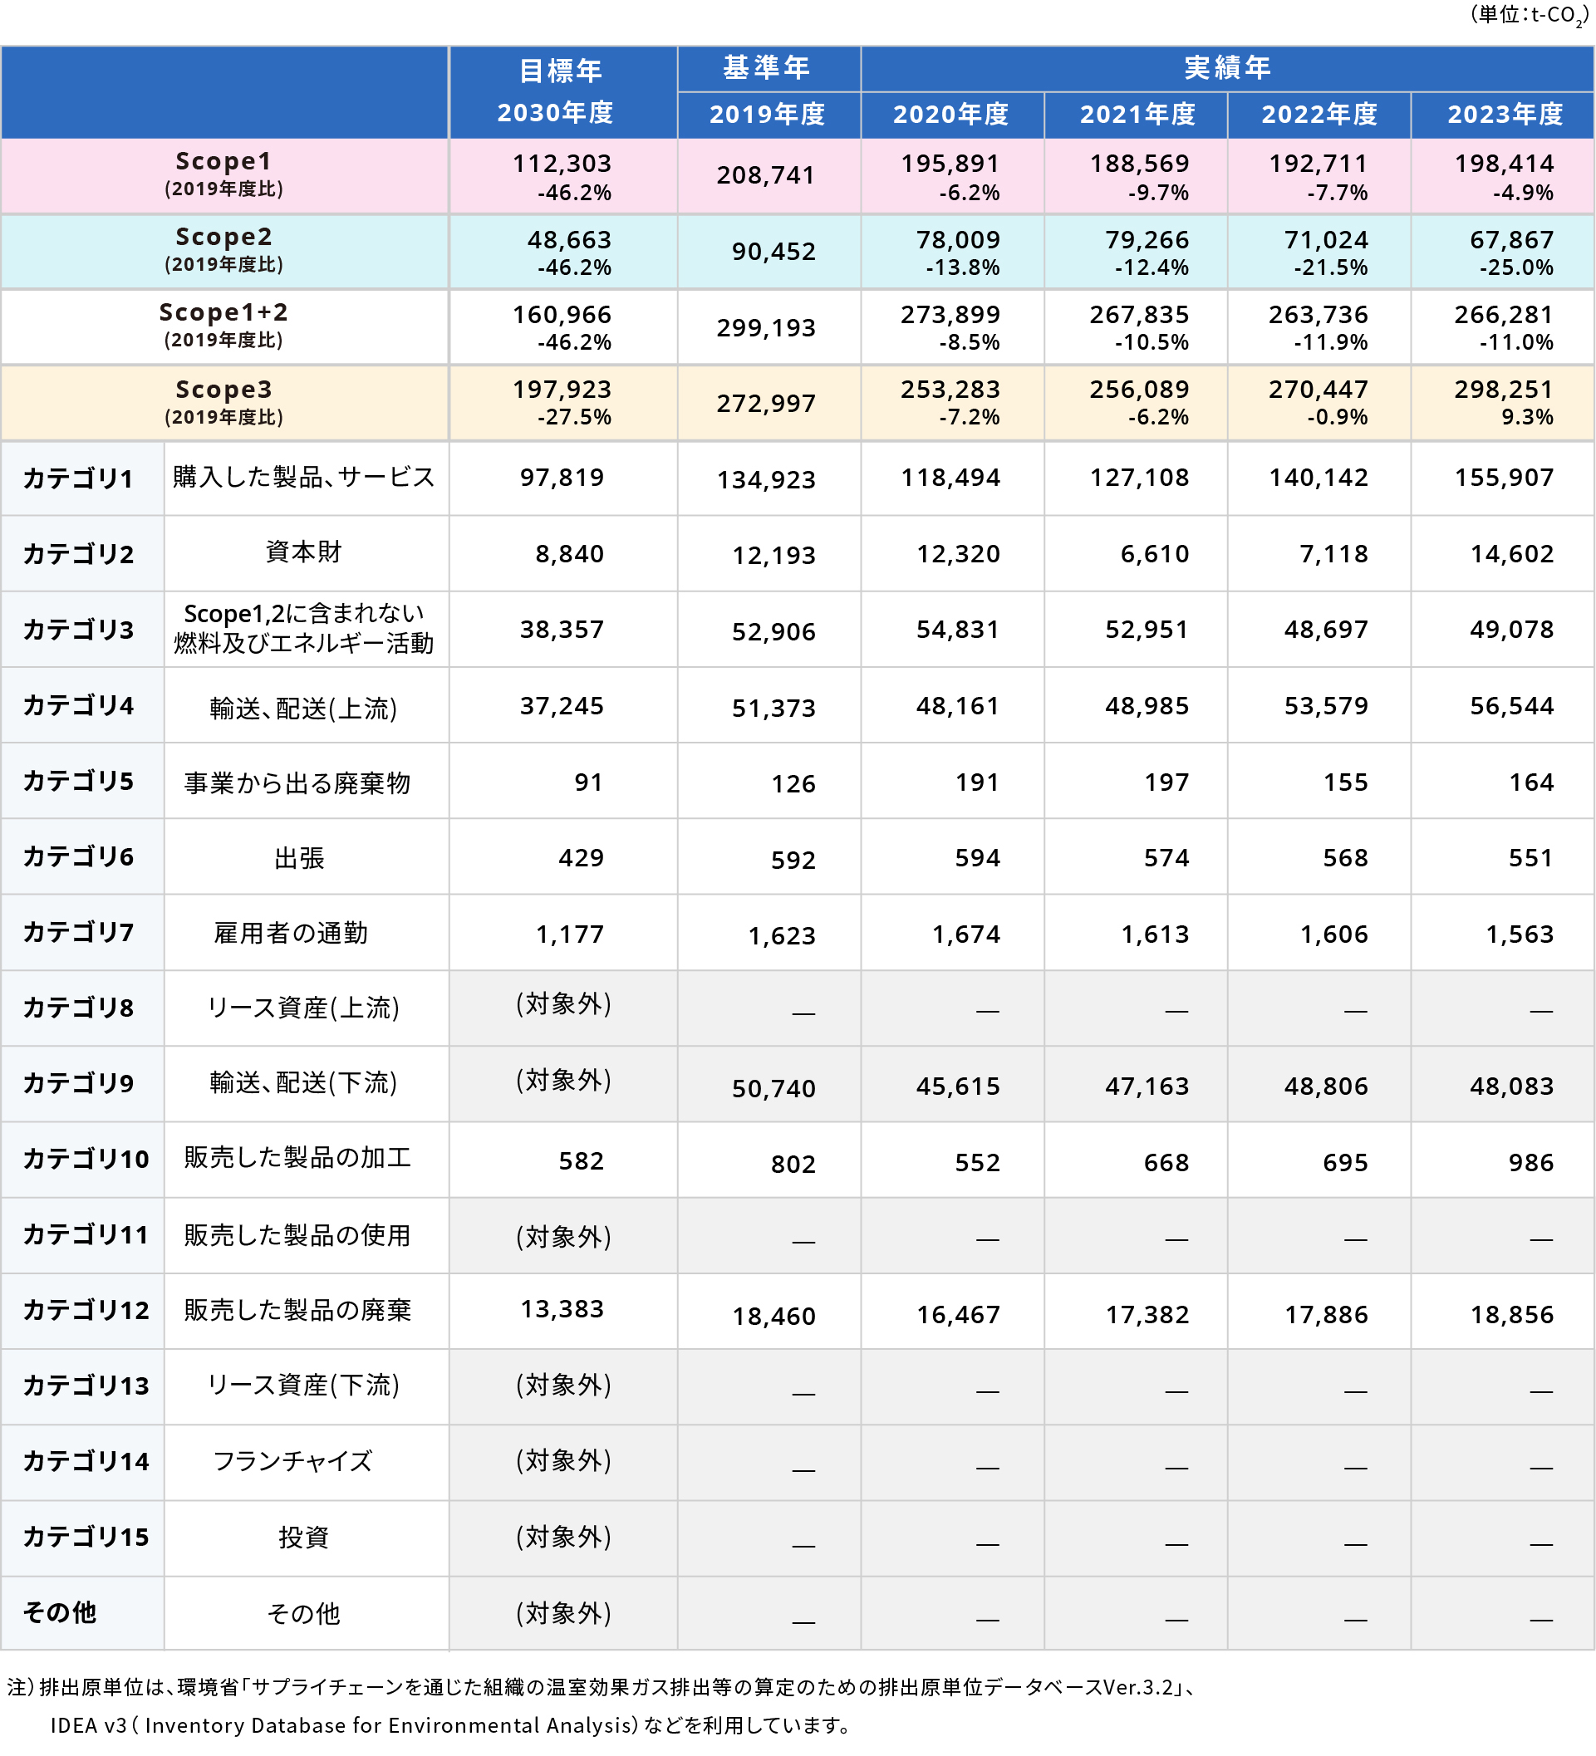This screenshot has height=1756, width=1596.
Task: Select カテゴリ4 2023 value 56,544
Action: (x=1511, y=706)
